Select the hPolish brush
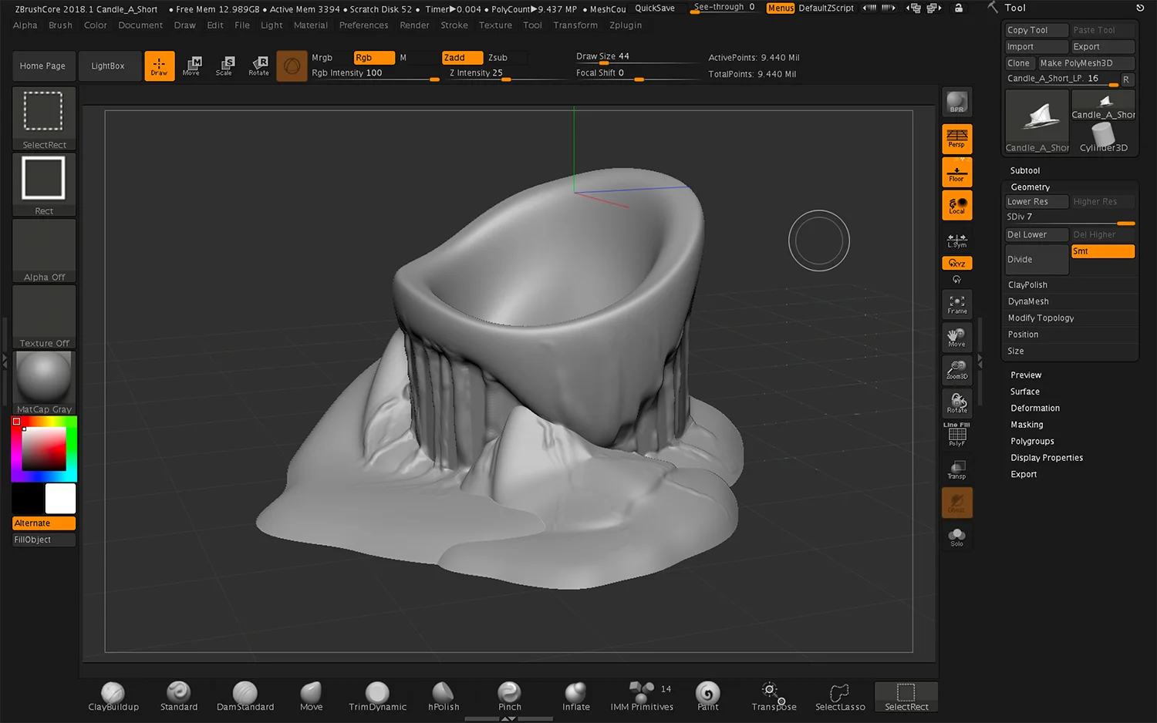Viewport: 1157px width, 723px height. (x=444, y=697)
